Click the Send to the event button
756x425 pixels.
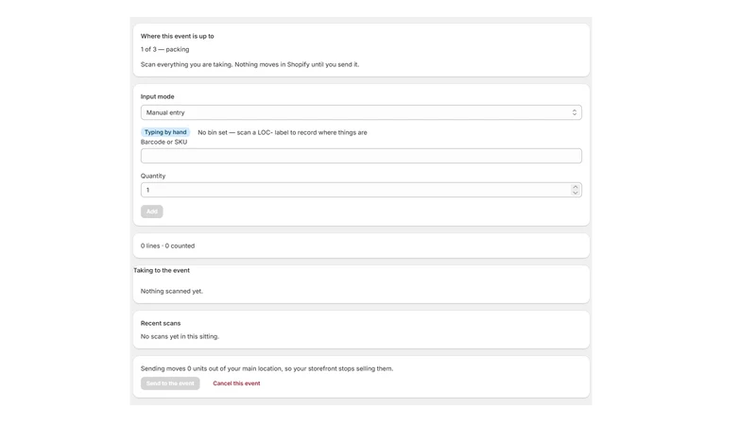[170, 383]
